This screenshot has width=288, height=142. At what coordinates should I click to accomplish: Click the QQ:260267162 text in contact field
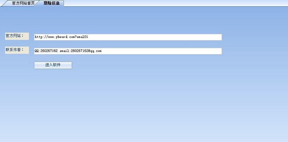[46, 51]
